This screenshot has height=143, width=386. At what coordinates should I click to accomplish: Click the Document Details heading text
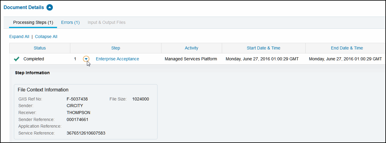point(24,7)
